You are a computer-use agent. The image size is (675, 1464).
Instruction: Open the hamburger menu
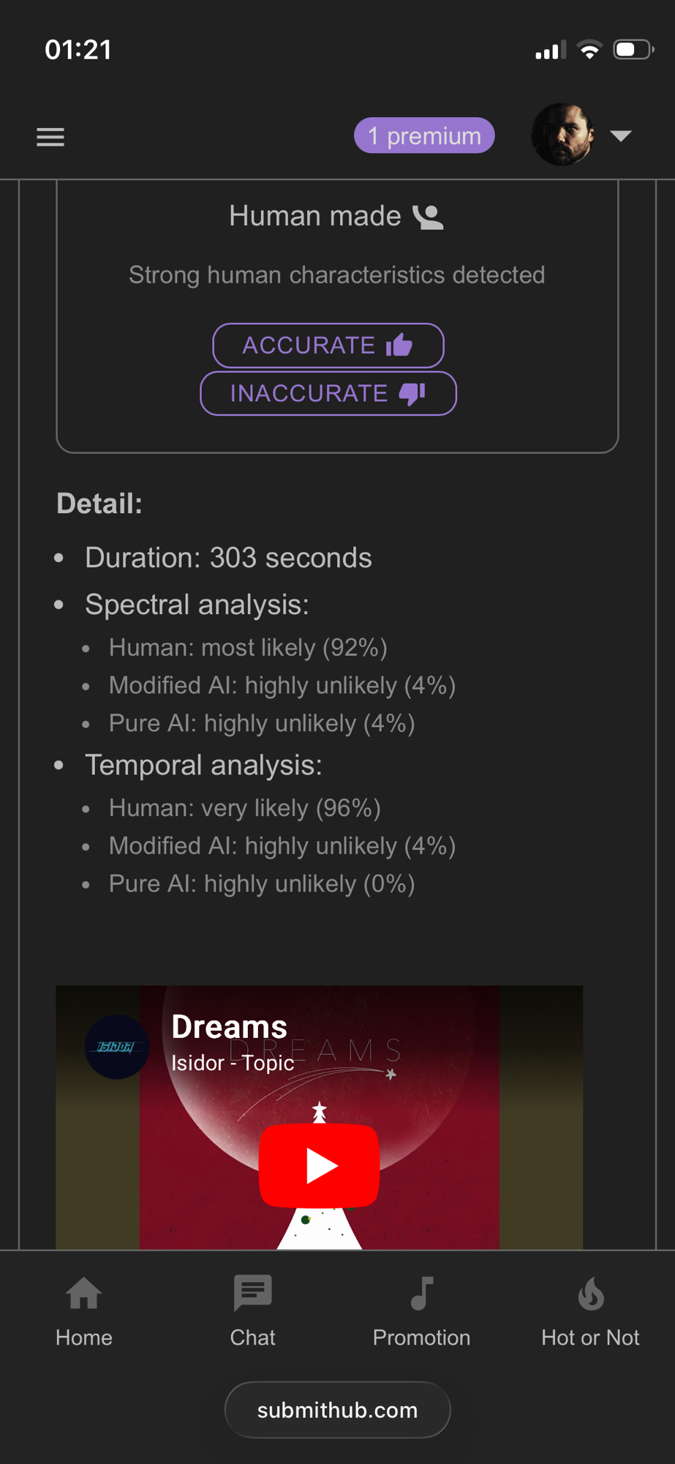pos(50,137)
